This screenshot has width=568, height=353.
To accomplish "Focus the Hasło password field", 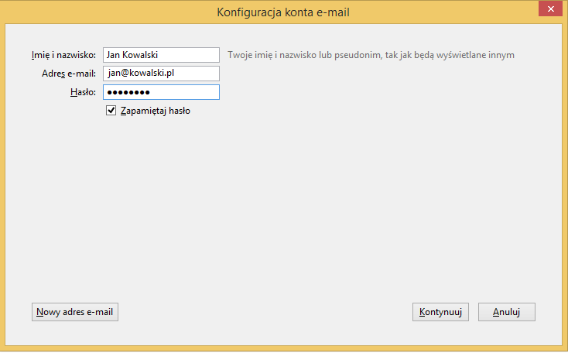I will (161, 92).
